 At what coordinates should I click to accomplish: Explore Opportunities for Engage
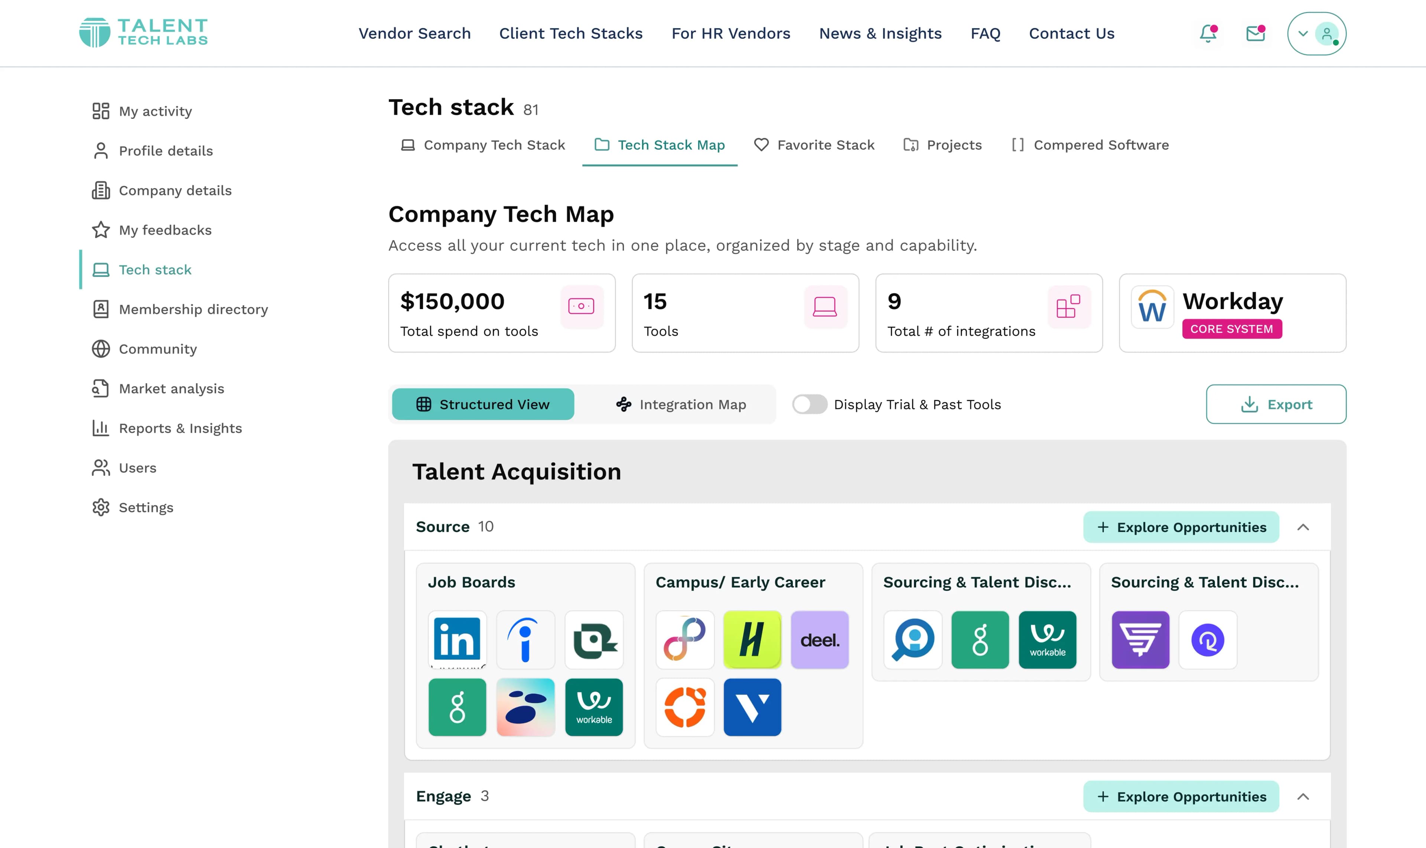(x=1181, y=797)
